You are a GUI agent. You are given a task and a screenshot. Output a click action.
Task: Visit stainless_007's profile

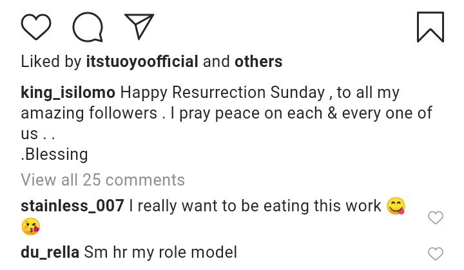pyautogui.click(x=72, y=206)
